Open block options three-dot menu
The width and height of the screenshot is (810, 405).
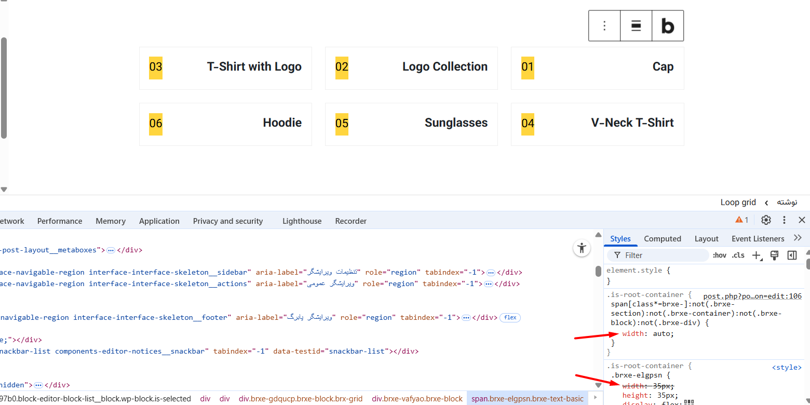tap(604, 26)
